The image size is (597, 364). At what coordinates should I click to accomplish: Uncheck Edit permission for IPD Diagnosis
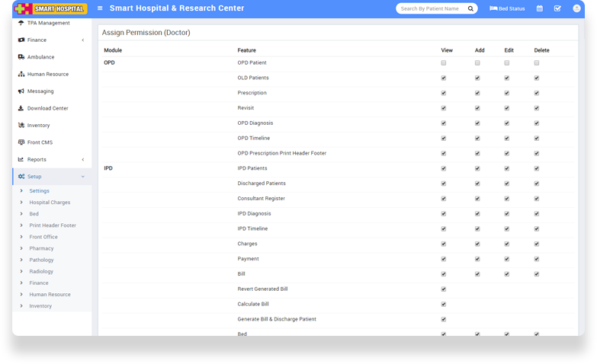(x=506, y=213)
